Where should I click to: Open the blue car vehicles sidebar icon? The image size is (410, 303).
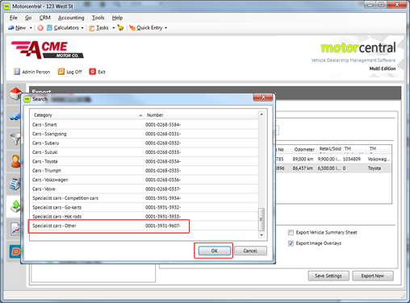point(15,117)
